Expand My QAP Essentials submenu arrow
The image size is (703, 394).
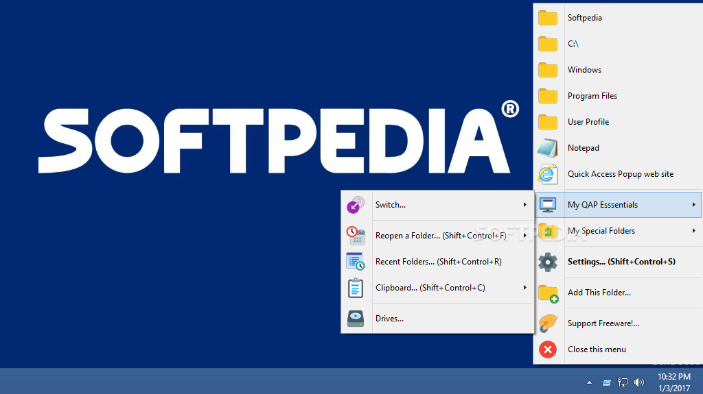[693, 205]
